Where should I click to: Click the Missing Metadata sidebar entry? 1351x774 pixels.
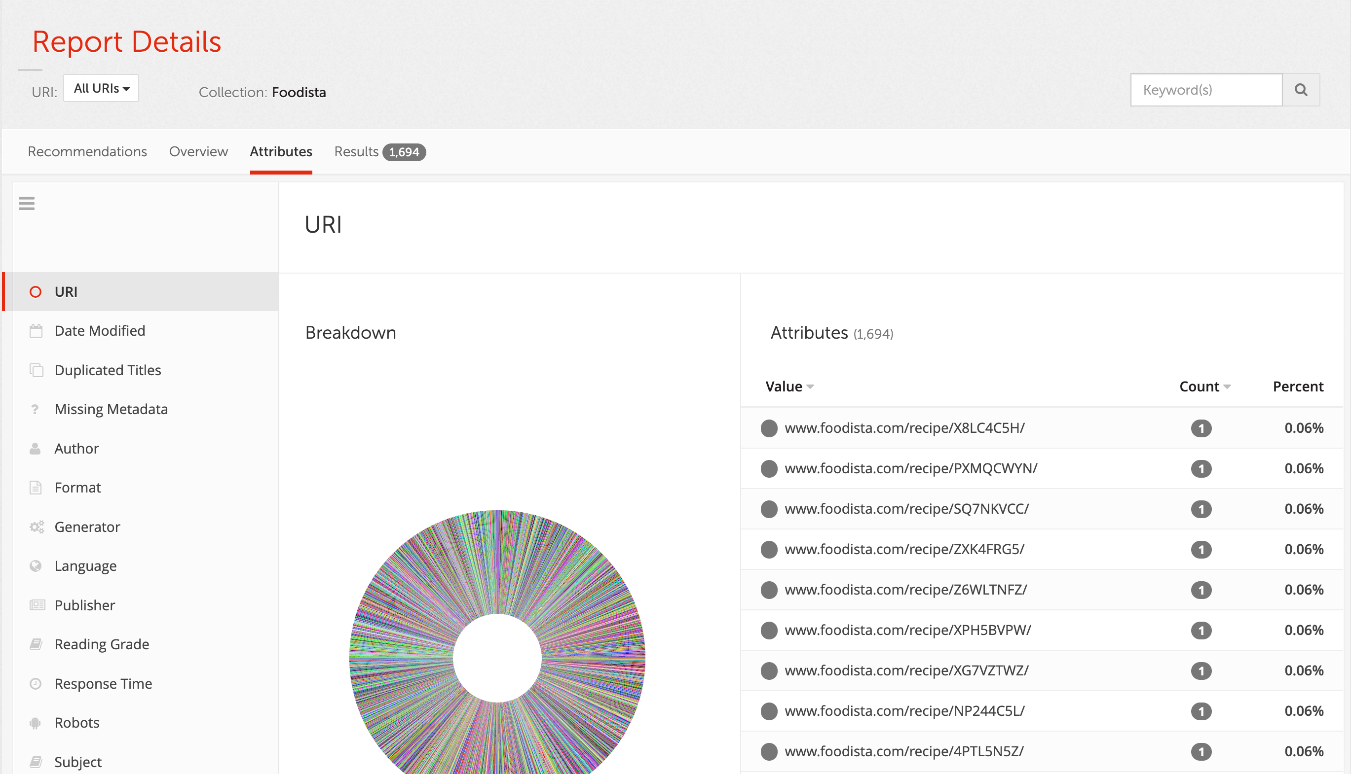pos(112,409)
